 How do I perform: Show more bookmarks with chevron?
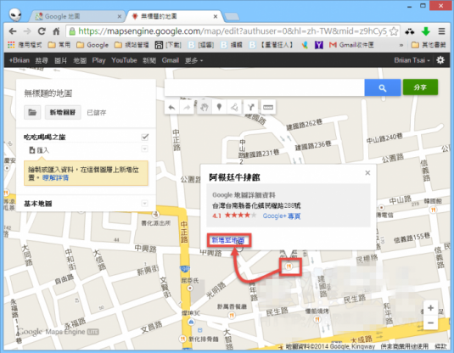point(401,45)
